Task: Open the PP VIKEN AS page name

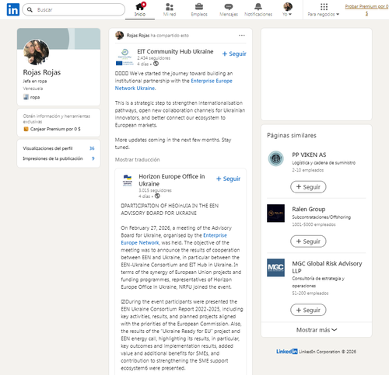Action: (x=309, y=155)
